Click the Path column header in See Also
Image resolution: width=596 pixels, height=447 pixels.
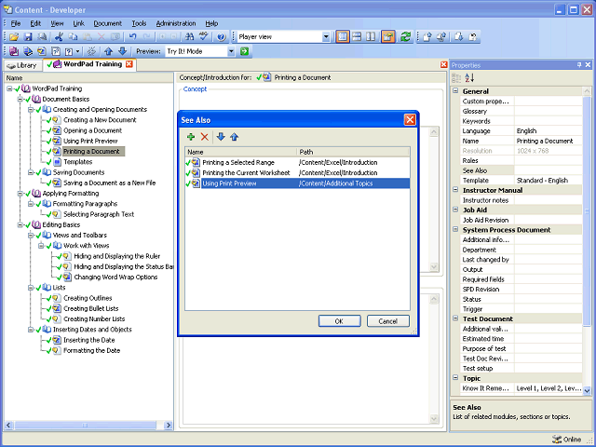353,152
